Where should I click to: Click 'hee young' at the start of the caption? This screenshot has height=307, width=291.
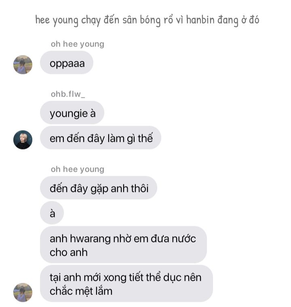[57, 20]
